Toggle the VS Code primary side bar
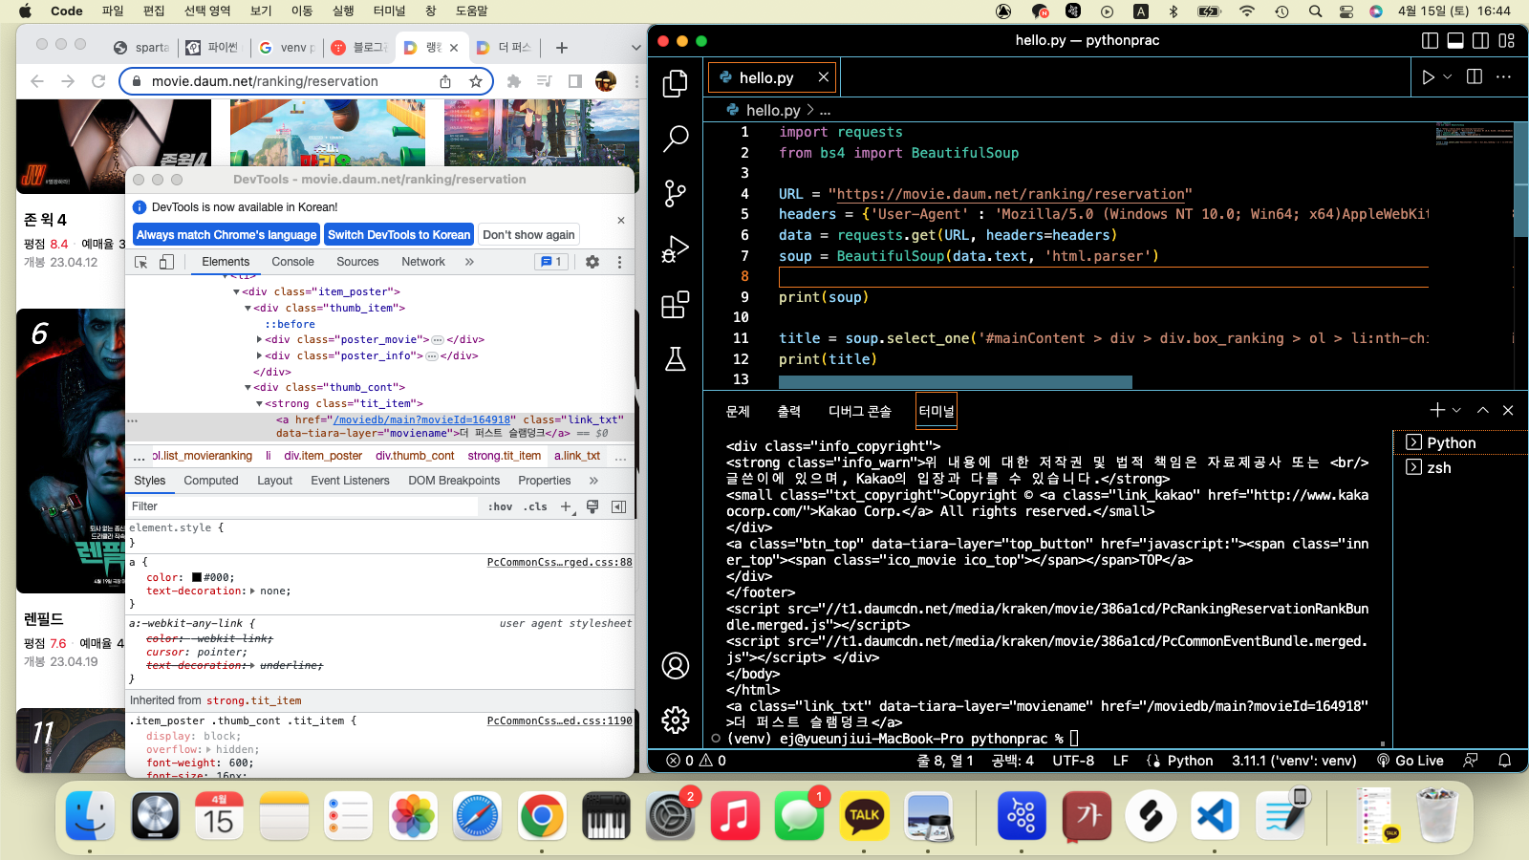 point(1431,40)
